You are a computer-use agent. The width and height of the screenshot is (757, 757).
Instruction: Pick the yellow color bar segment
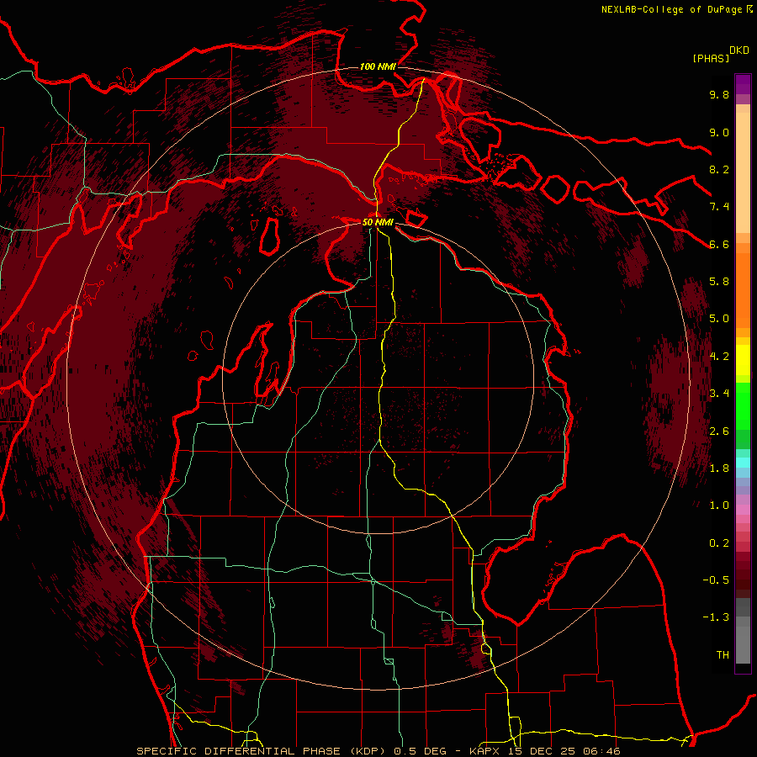click(x=743, y=360)
